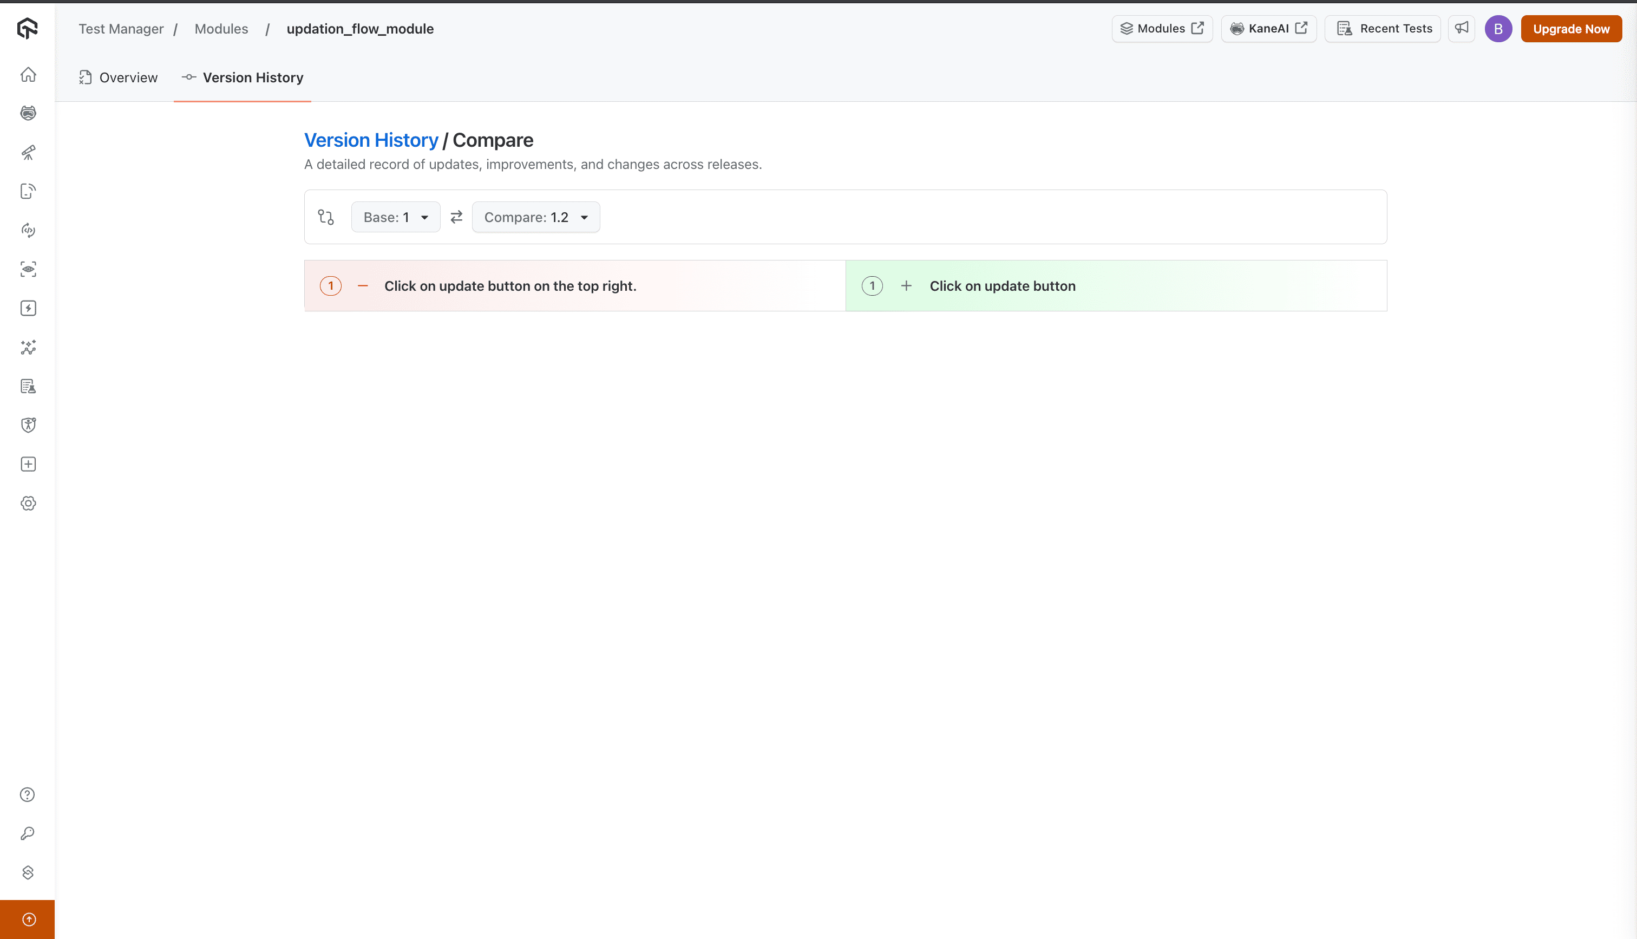Click the announcements megaphone icon

(1461, 28)
